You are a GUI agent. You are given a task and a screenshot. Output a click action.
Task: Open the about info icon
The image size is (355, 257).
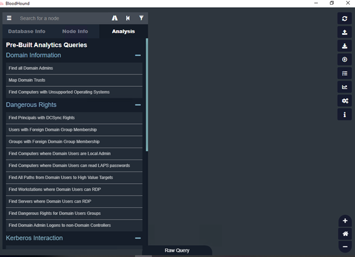[x=345, y=115]
